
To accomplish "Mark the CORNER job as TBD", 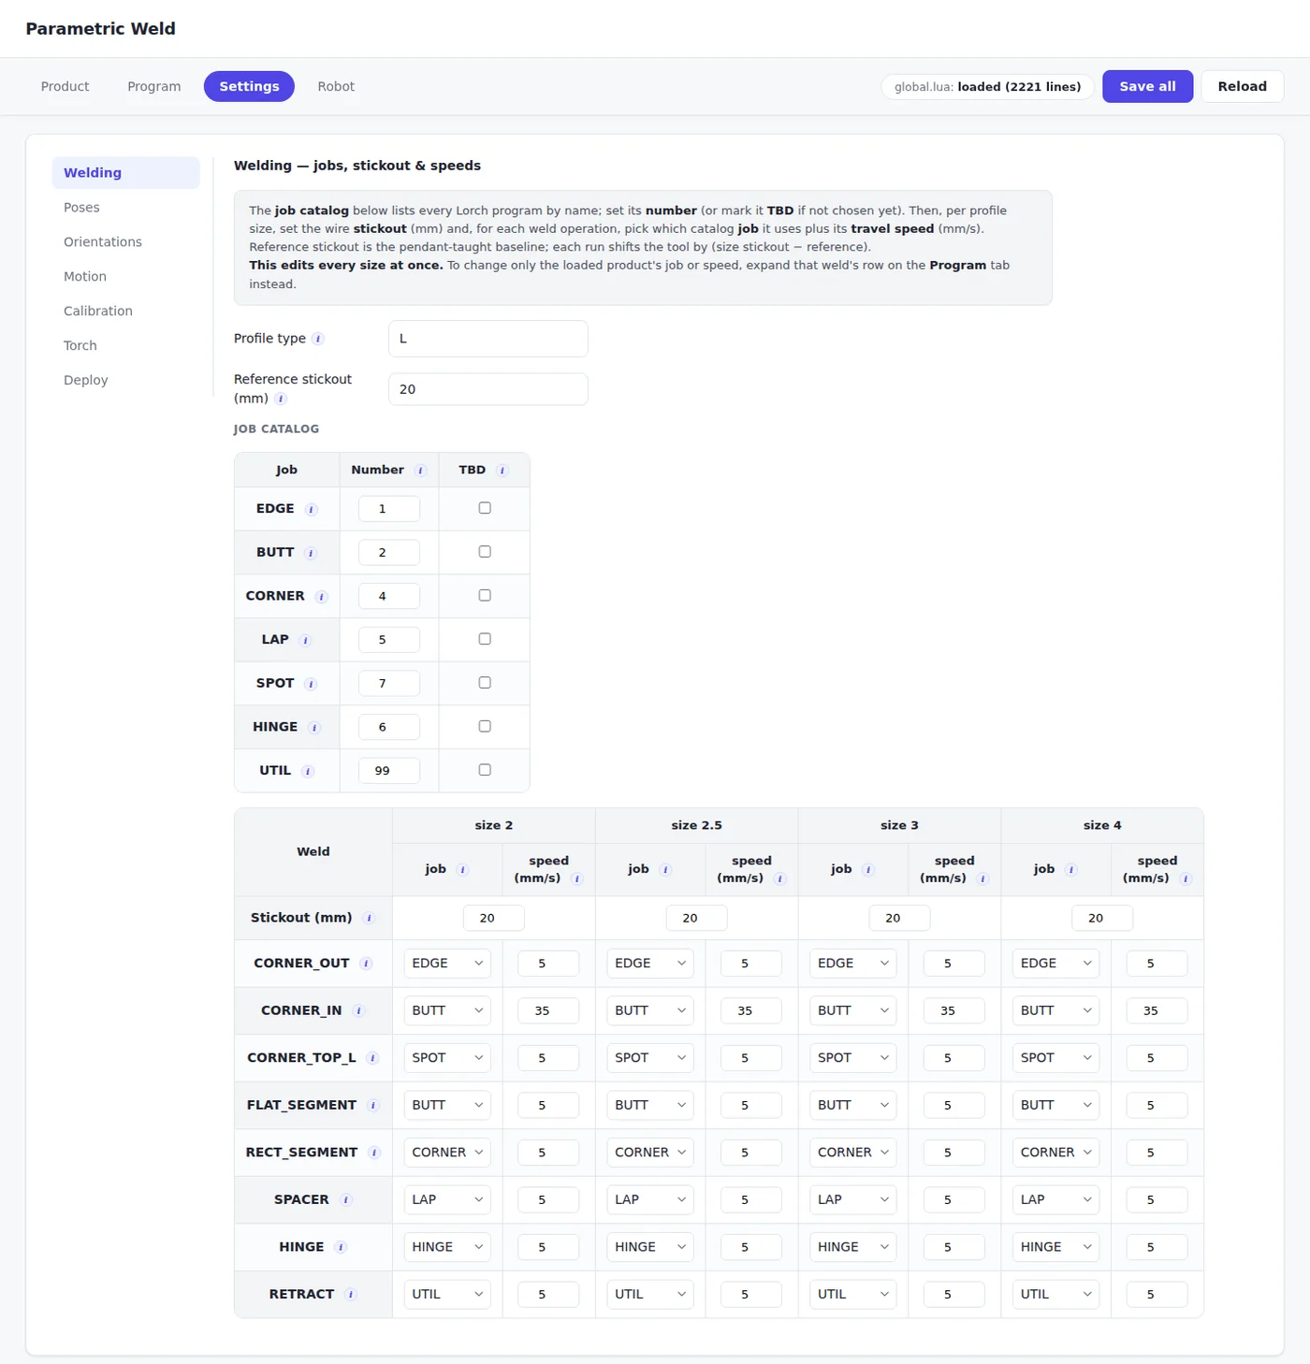I will [485, 595].
